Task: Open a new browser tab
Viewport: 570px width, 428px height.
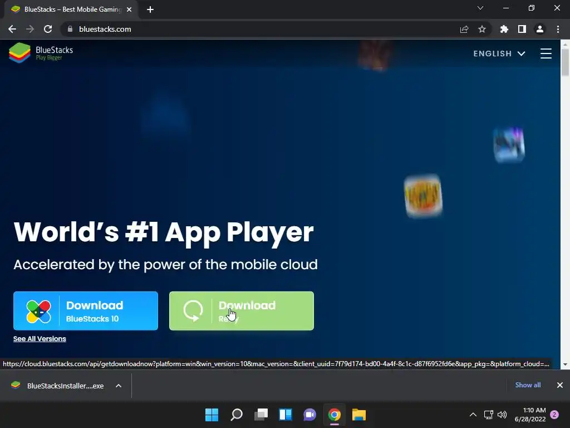Action: click(x=150, y=9)
